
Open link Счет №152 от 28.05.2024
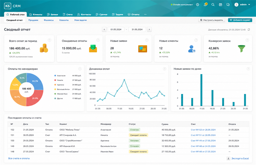coord(203,130)
